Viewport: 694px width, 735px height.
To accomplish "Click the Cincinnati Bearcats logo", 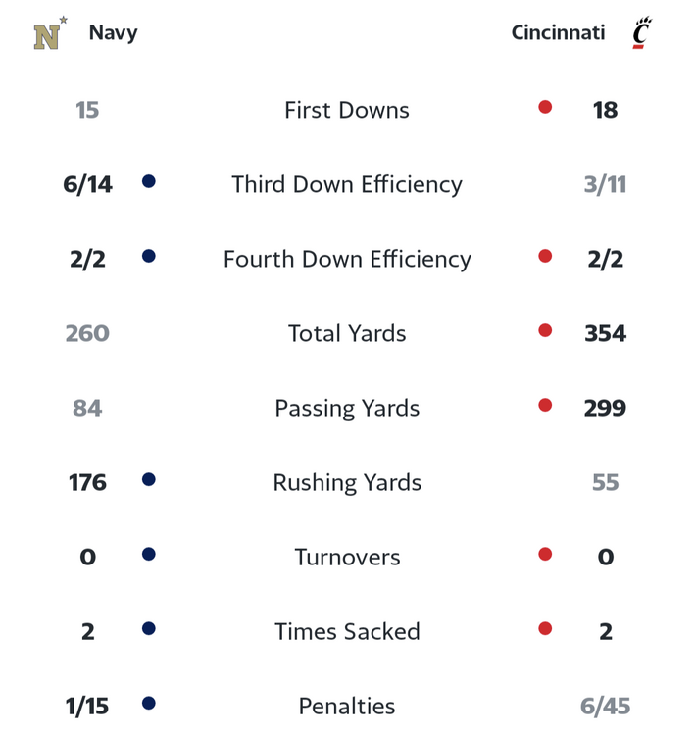I will click(642, 32).
